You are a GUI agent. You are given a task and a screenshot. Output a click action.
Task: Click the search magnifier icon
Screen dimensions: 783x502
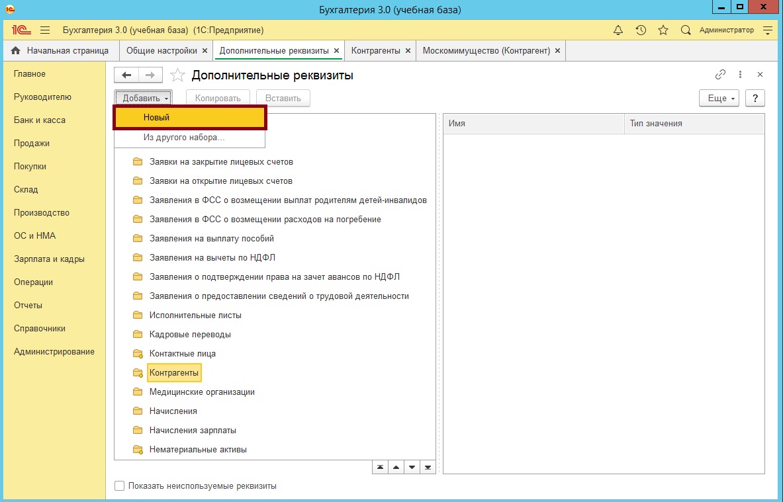(686, 30)
